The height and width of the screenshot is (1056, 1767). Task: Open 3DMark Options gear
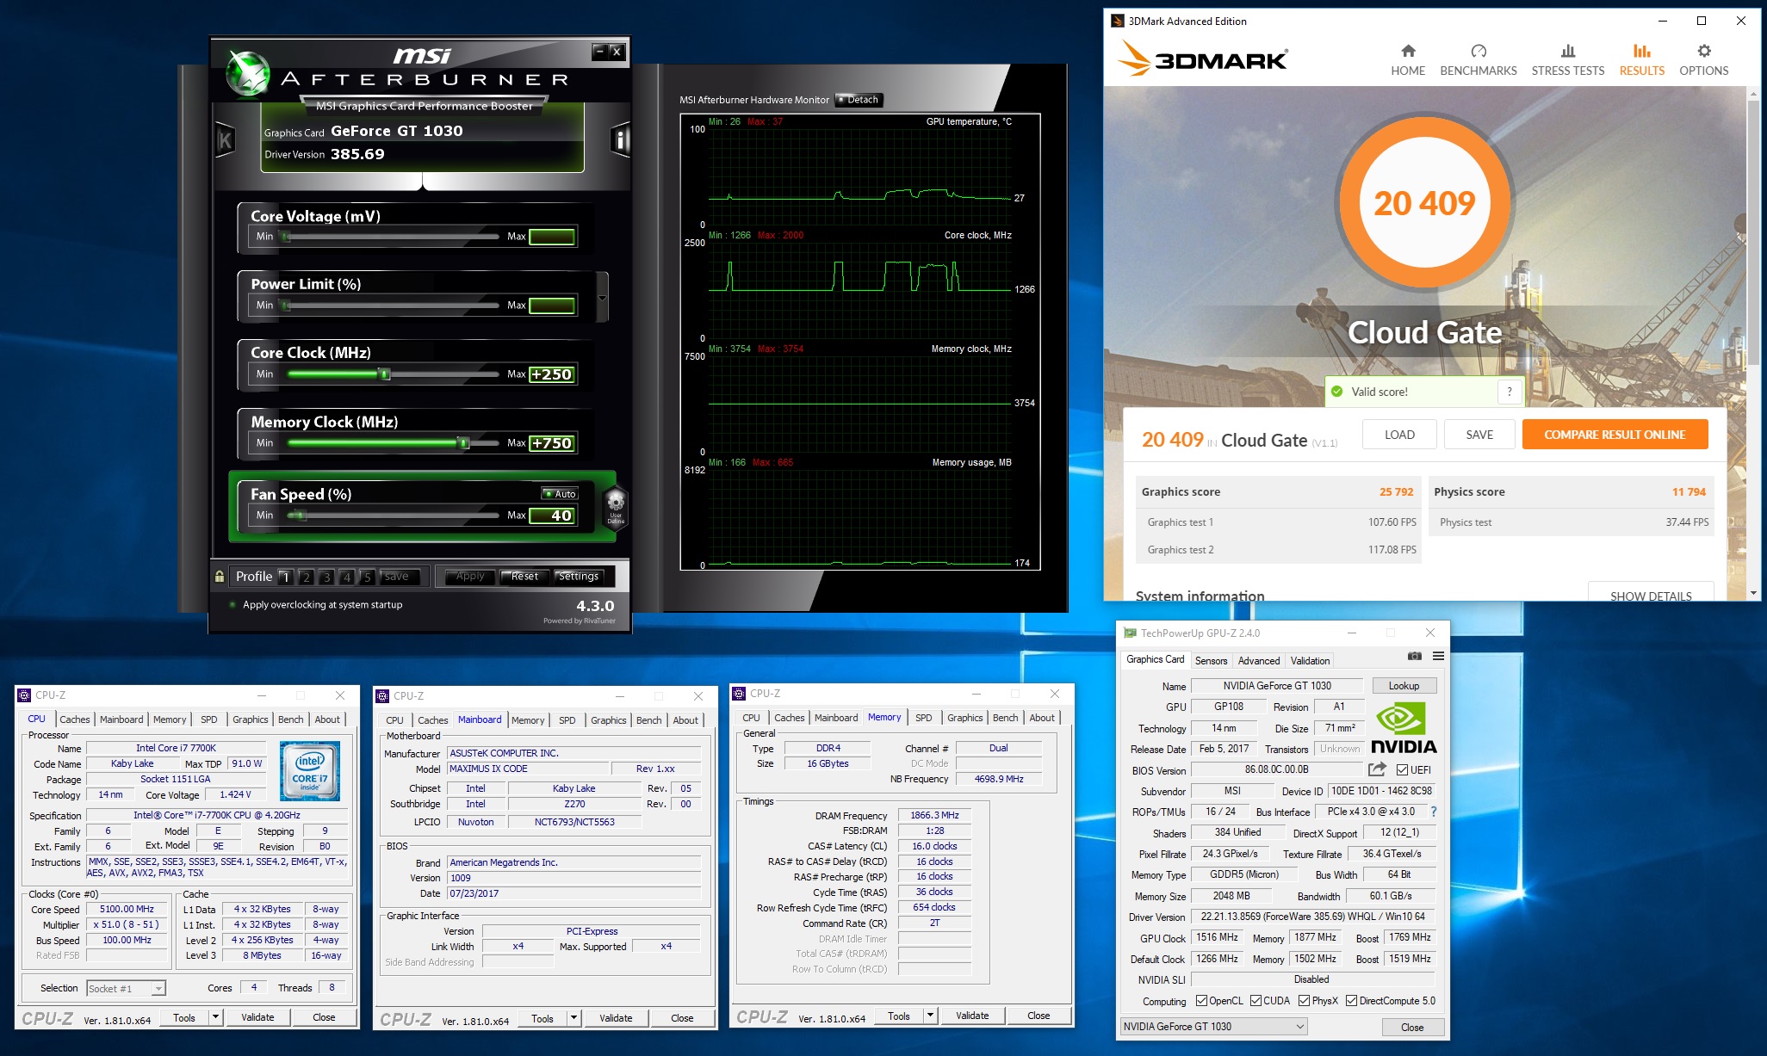[x=1703, y=60]
